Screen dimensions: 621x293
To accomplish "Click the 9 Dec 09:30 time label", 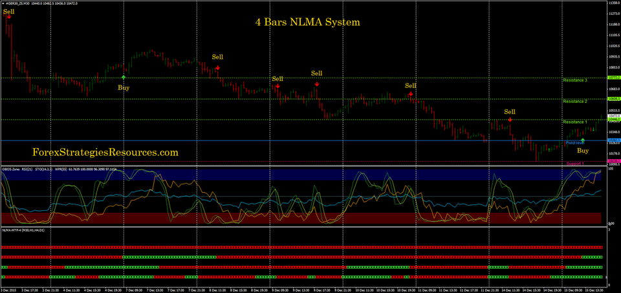I will [x=279, y=290].
